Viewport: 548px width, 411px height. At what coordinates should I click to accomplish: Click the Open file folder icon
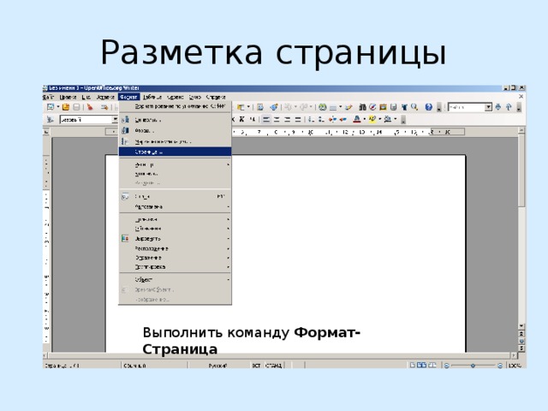point(66,107)
